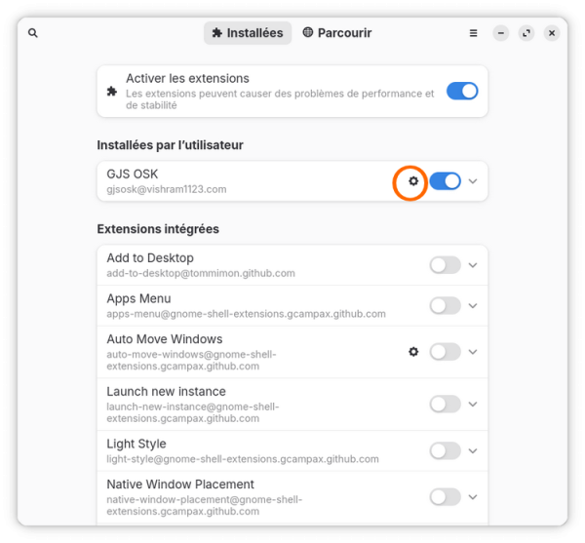Open GJS OSK settings gear
585x543 pixels.
point(413,181)
